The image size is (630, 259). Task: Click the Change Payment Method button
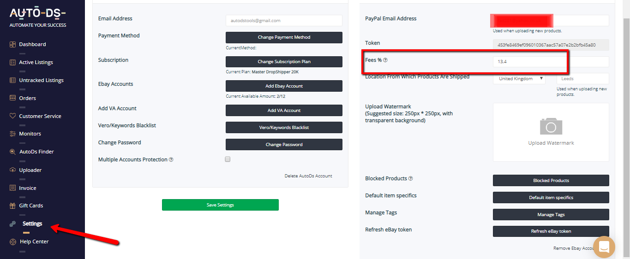284,37
